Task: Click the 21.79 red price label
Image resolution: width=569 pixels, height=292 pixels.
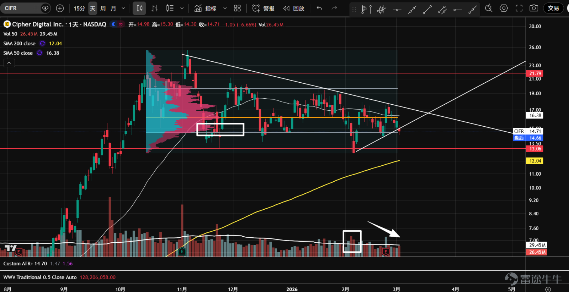Action: coord(535,73)
